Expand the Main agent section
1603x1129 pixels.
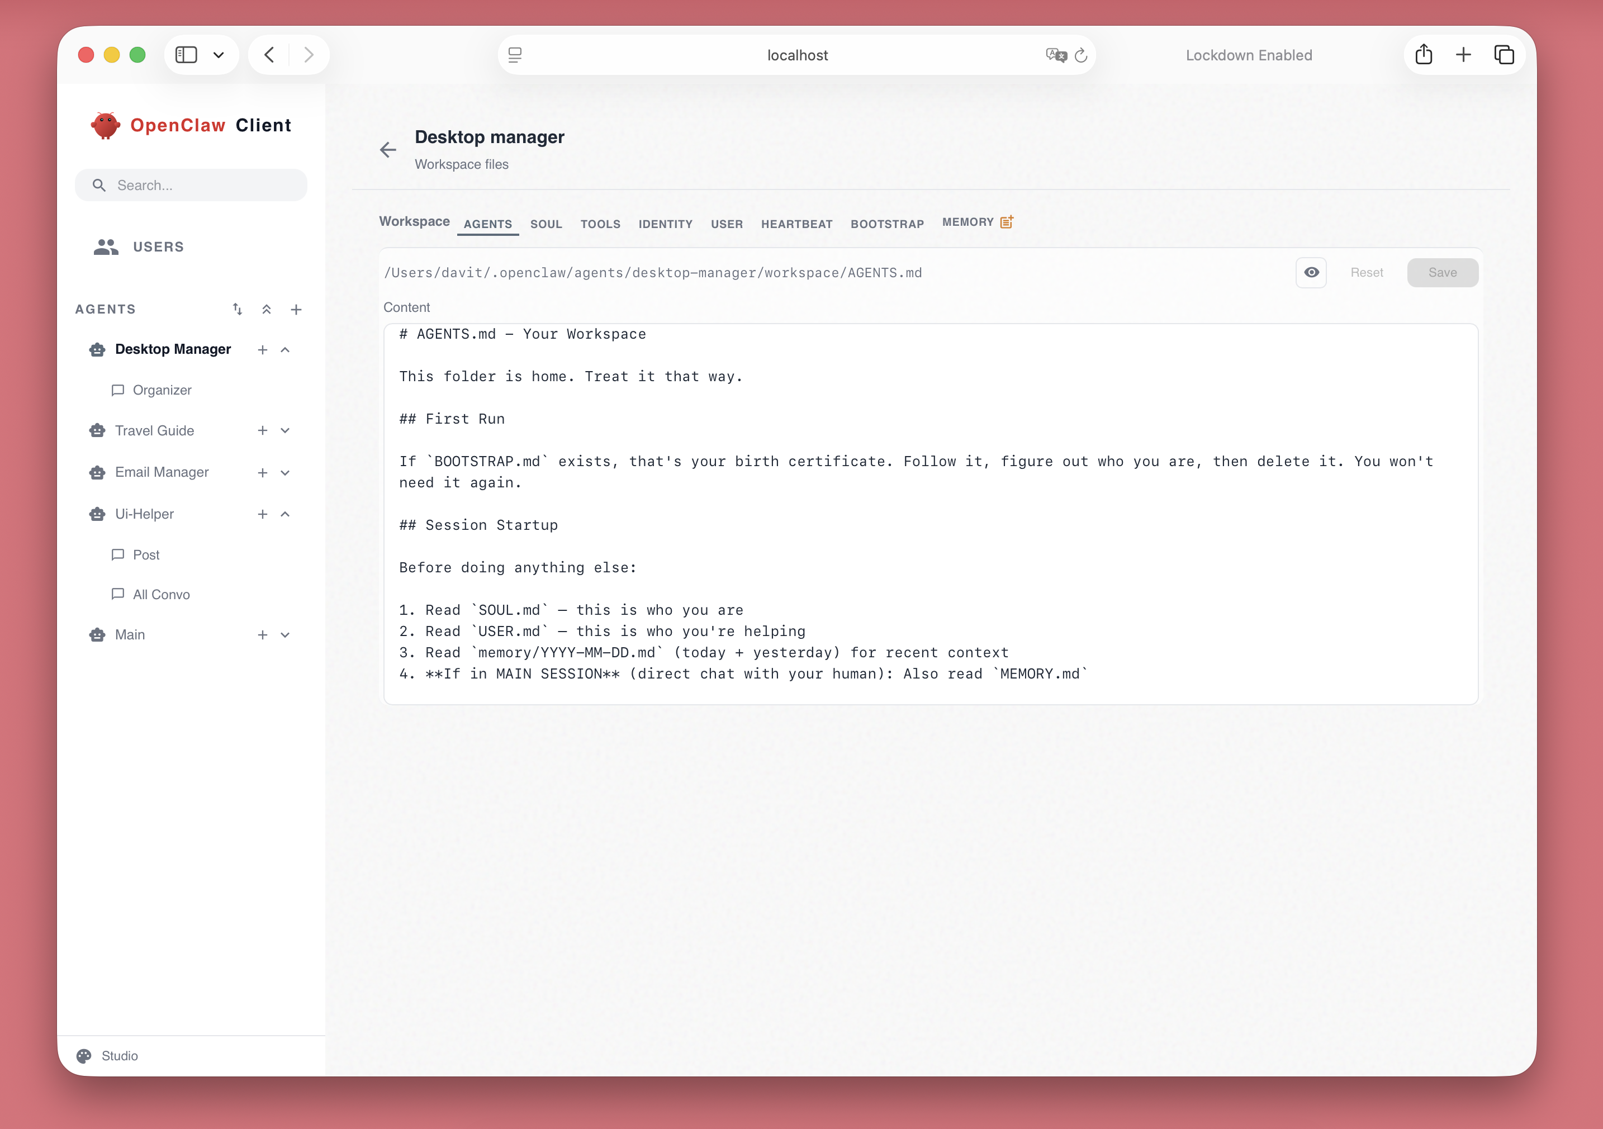[x=285, y=635]
